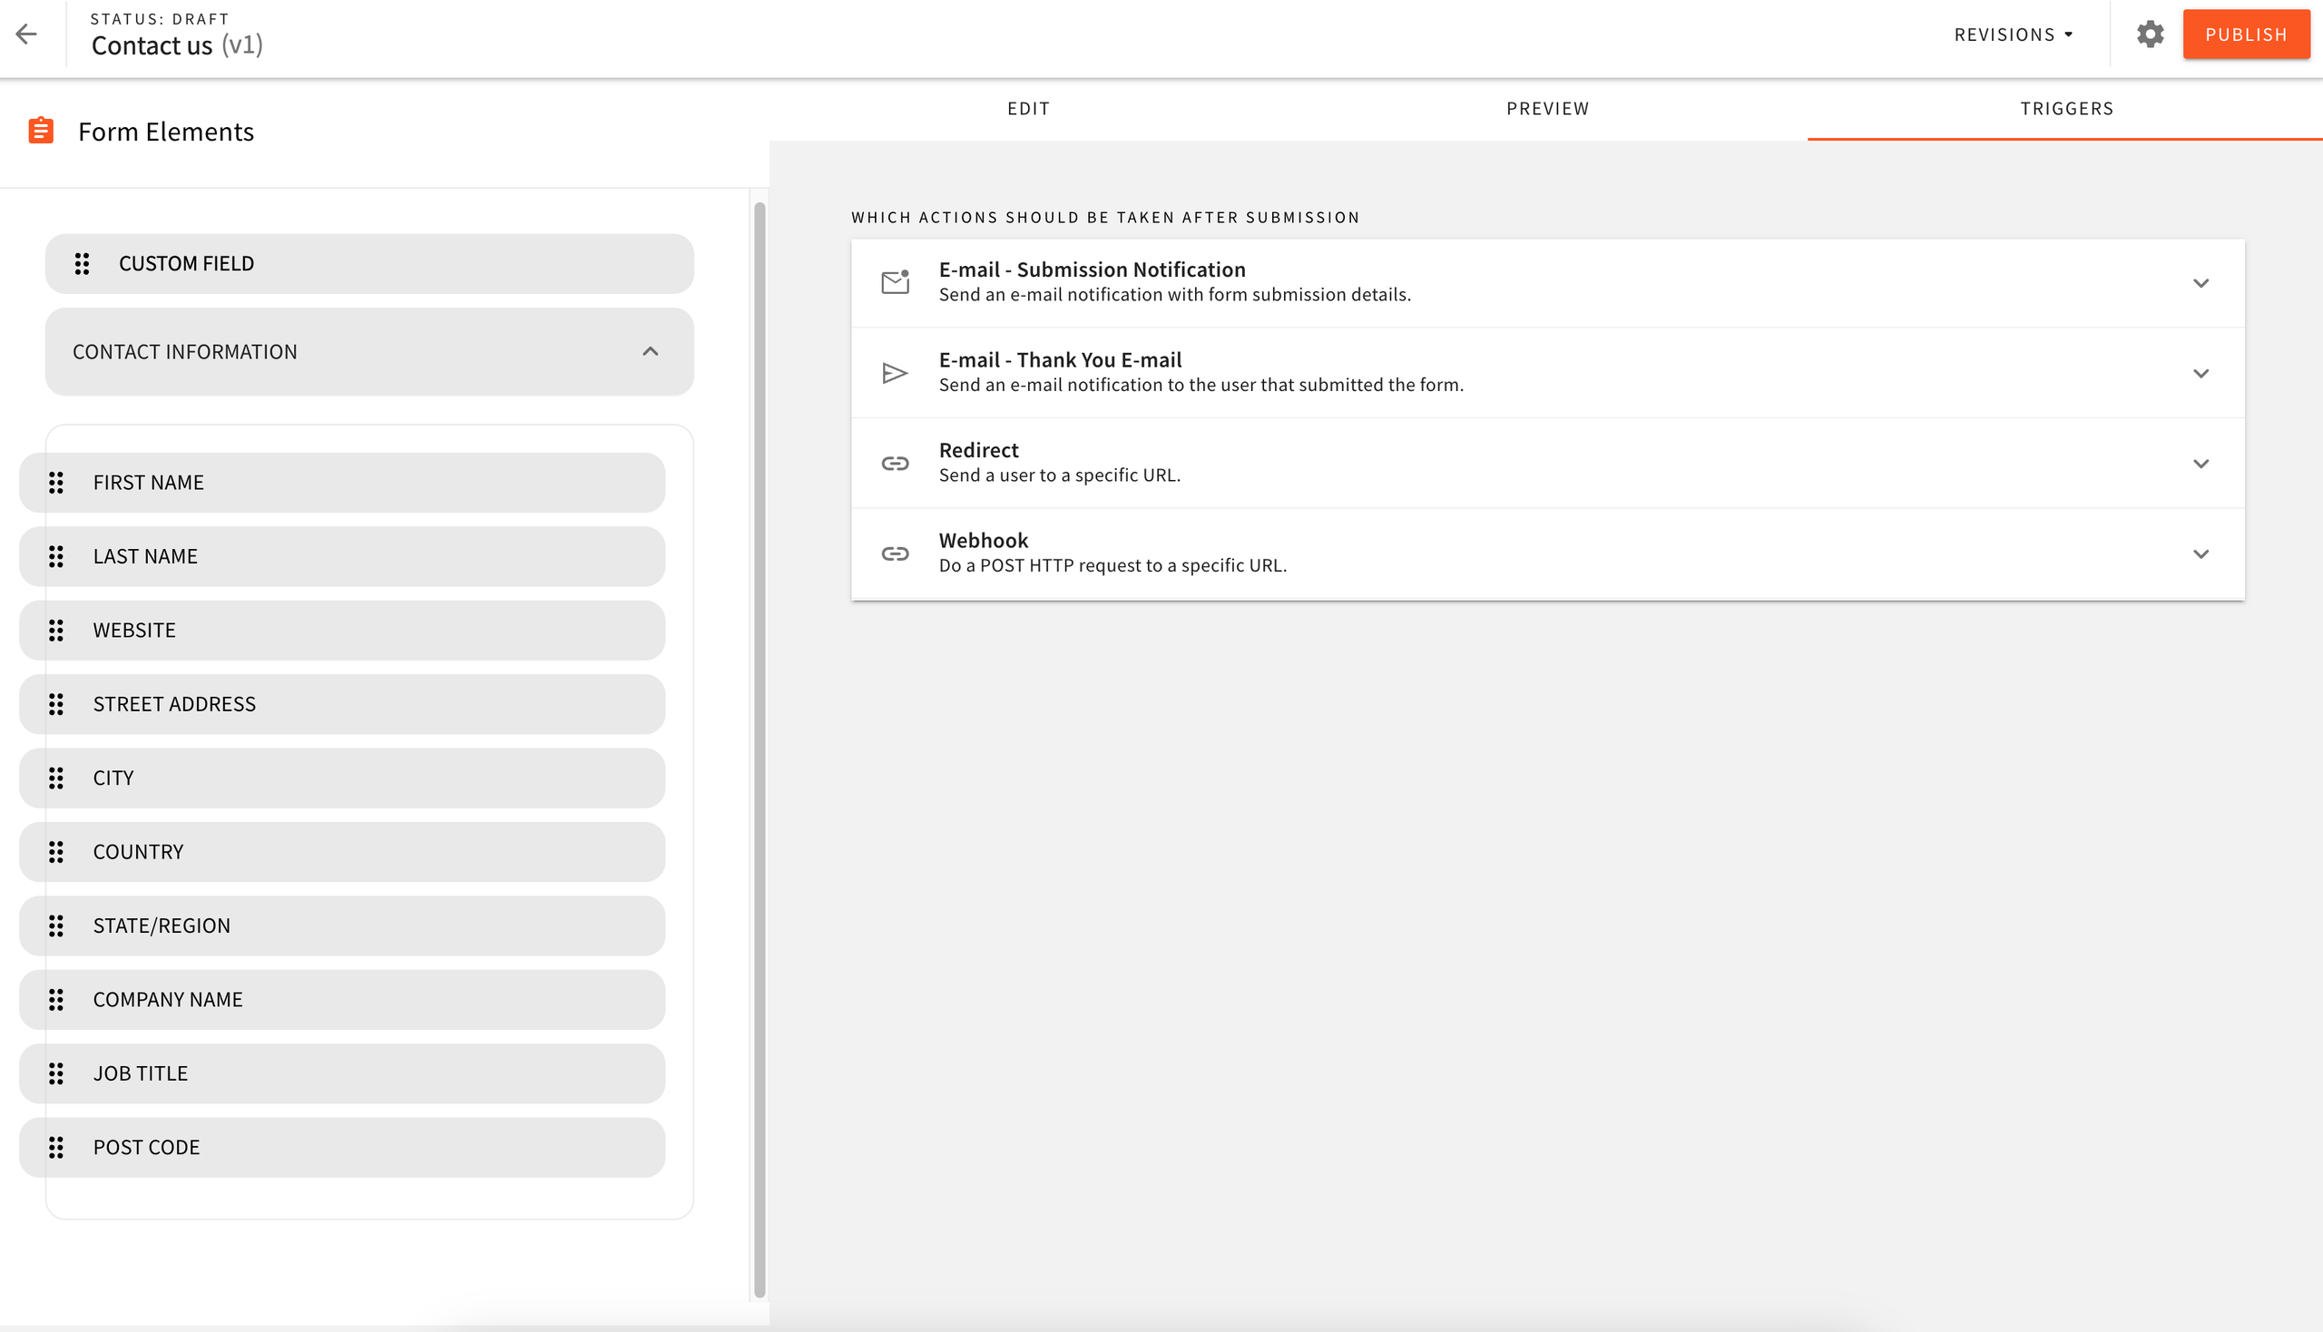Click the Form Elements clipboard icon
This screenshot has height=1332, width=2323.
point(41,131)
